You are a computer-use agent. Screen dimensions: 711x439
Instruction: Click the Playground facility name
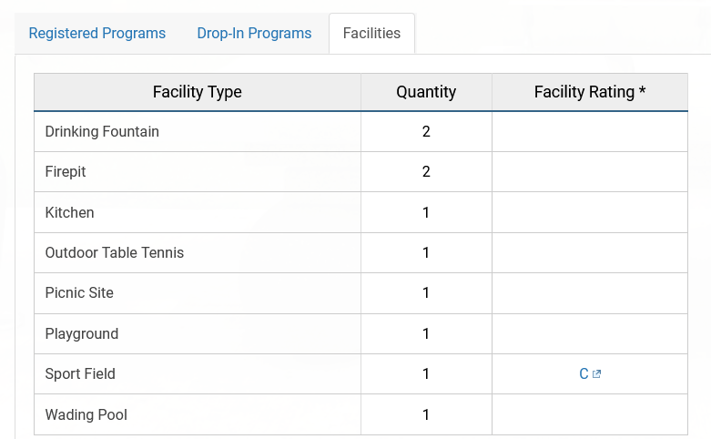click(82, 333)
